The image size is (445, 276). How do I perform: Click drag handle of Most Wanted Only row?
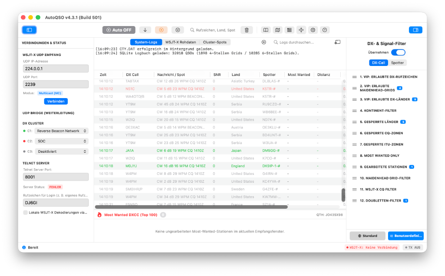point(355,155)
